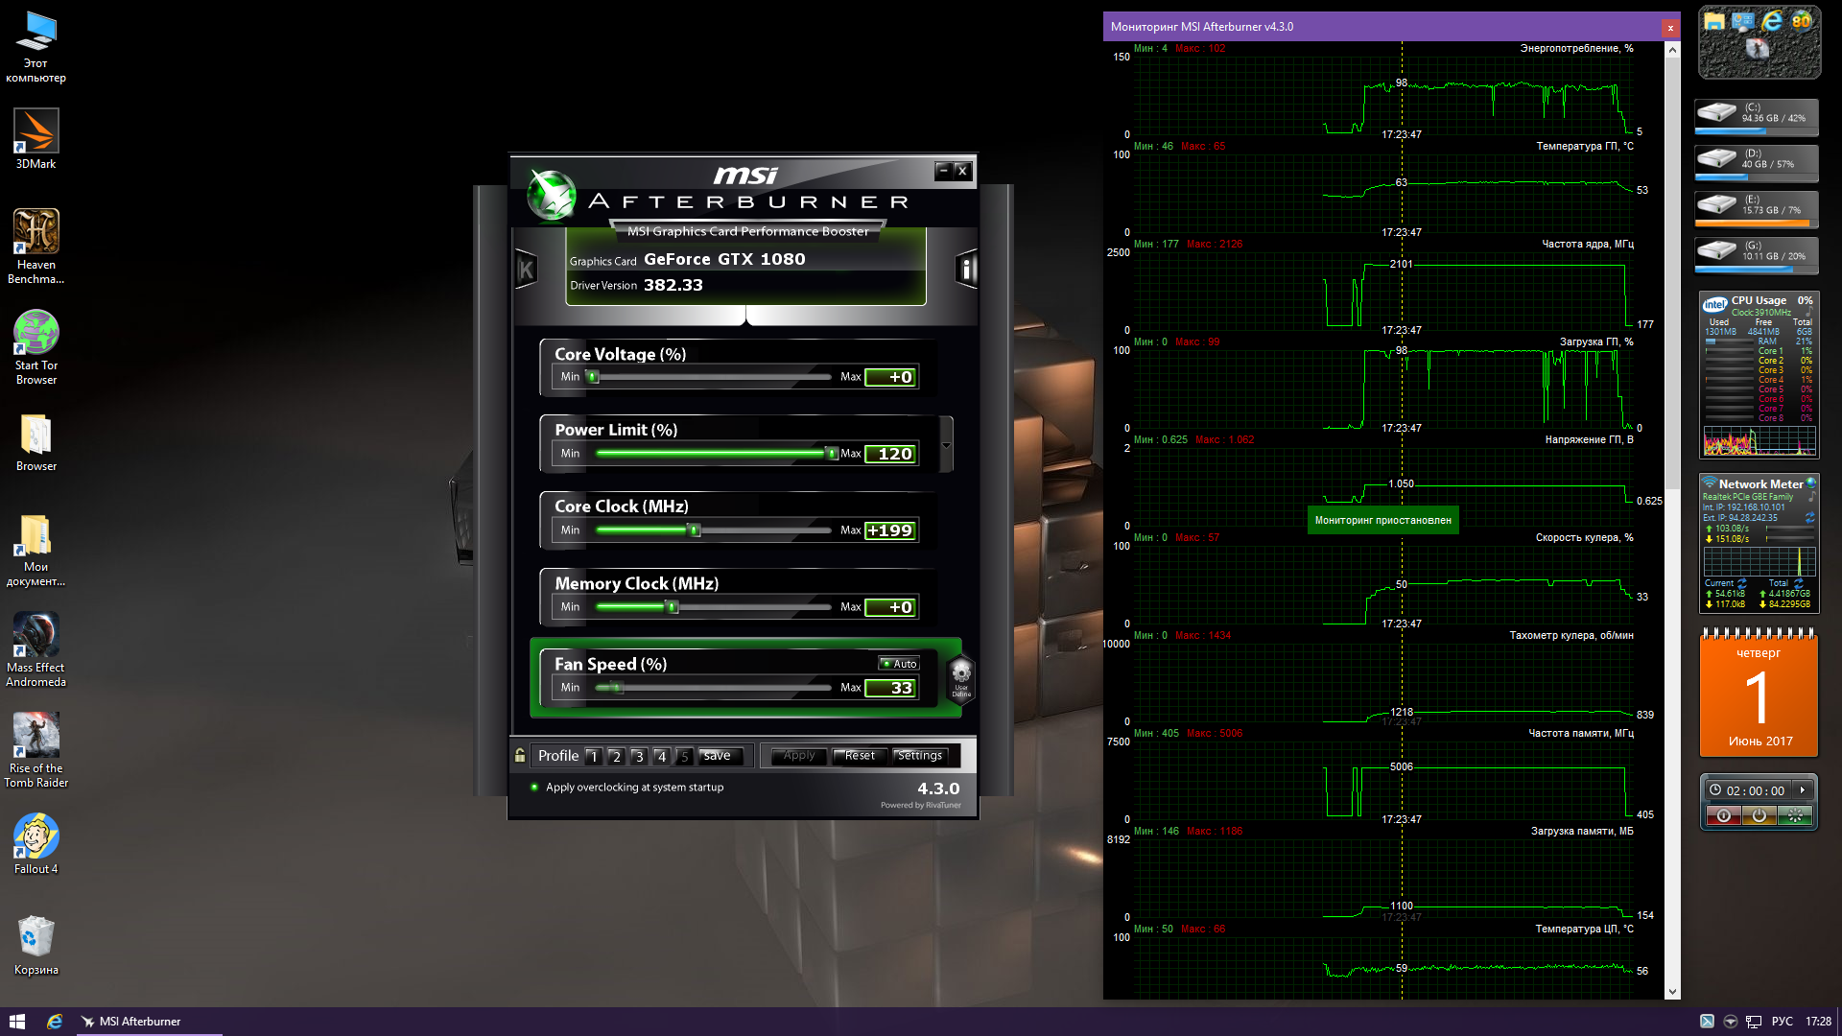
Task: Select profile slot 4
Action: point(661,757)
